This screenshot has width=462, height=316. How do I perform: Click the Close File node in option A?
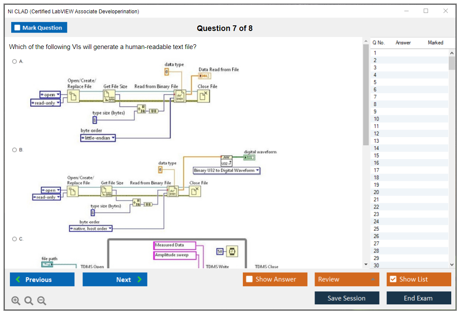pos(204,96)
